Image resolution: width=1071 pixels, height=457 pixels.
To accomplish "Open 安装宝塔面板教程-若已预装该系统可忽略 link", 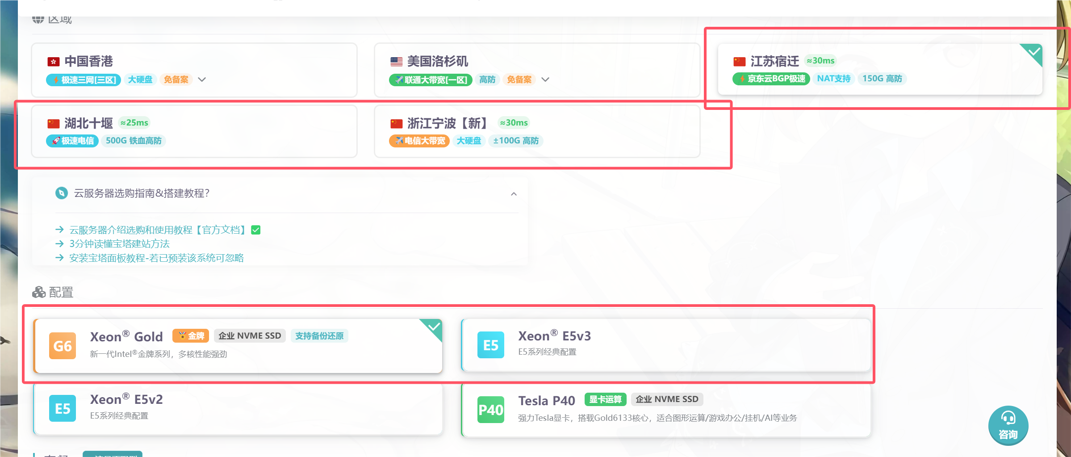I will click(157, 258).
